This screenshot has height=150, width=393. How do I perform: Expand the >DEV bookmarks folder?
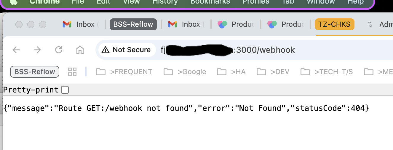[273, 72]
